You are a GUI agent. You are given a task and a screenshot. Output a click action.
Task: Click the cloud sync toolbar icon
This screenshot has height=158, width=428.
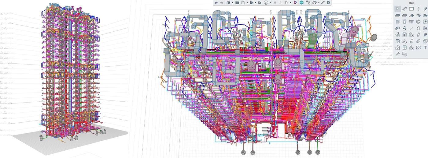tap(266, 3)
